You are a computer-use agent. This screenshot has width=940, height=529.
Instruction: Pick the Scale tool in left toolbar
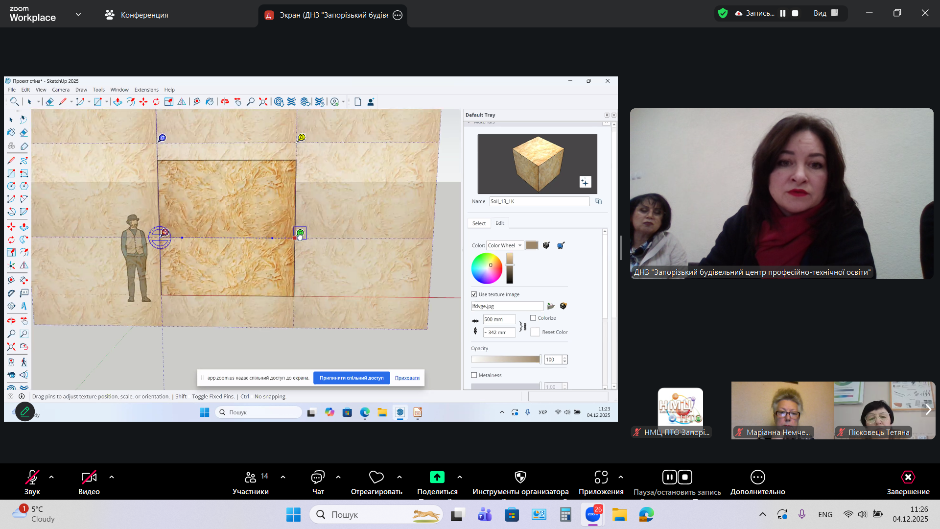pyautogui.click(x=11, y=252)
